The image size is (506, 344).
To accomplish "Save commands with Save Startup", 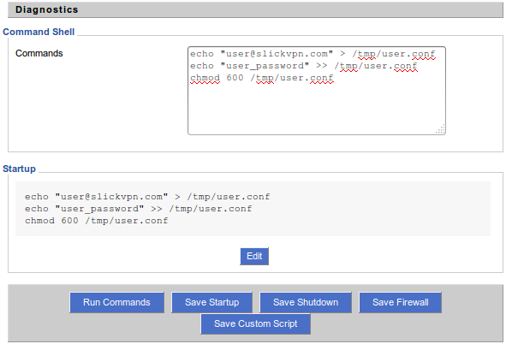I will tap(211, 302).
